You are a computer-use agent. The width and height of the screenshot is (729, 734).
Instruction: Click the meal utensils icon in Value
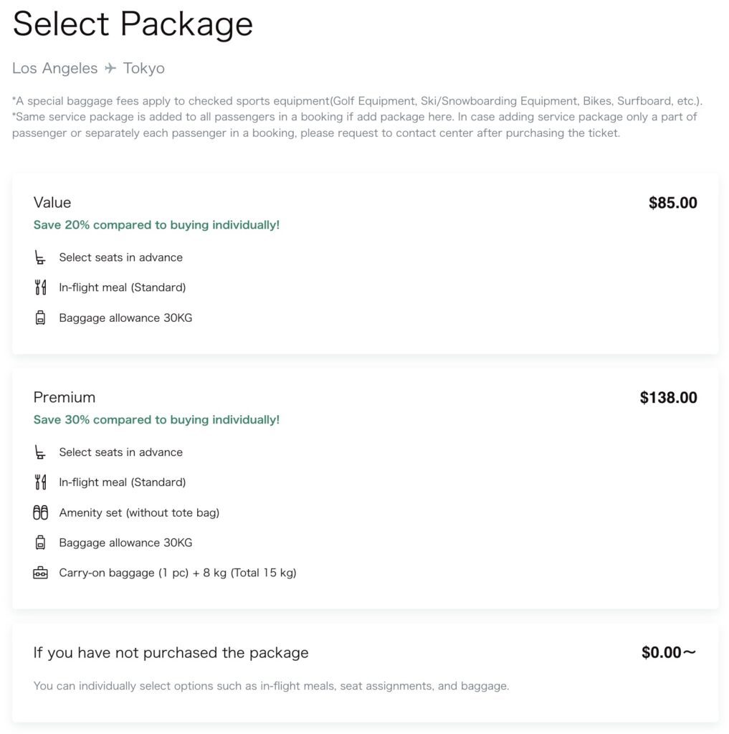[x=40, y=287]
